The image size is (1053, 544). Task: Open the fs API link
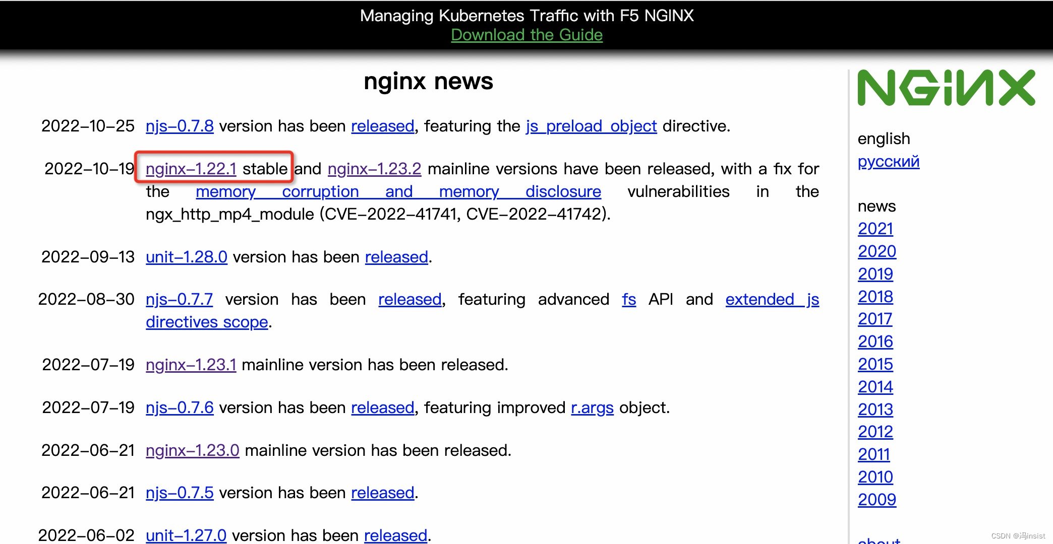click(628, 299)
